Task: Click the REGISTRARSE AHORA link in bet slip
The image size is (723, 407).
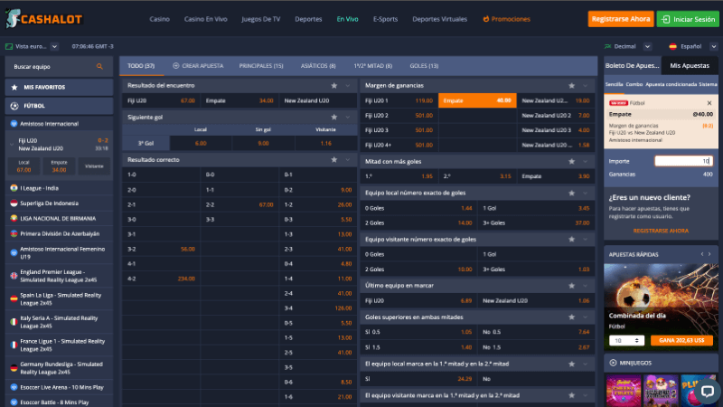Action: (x=661, y=231)
